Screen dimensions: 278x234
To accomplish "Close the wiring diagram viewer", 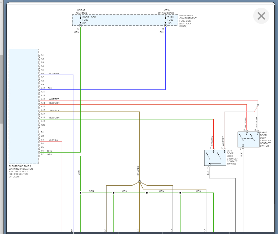I will coord(261,16).
